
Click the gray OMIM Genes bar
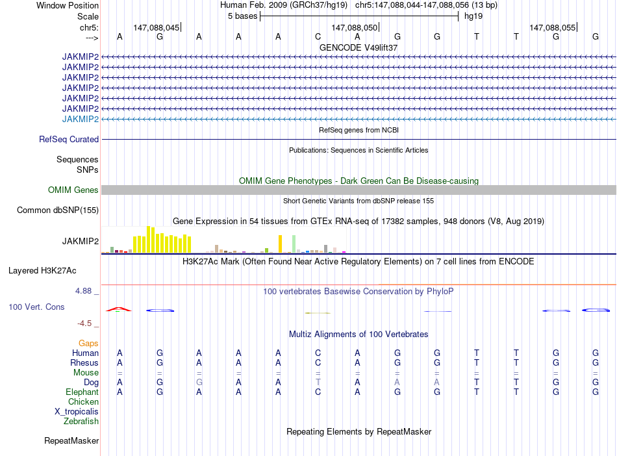click(x=359, y=190)
